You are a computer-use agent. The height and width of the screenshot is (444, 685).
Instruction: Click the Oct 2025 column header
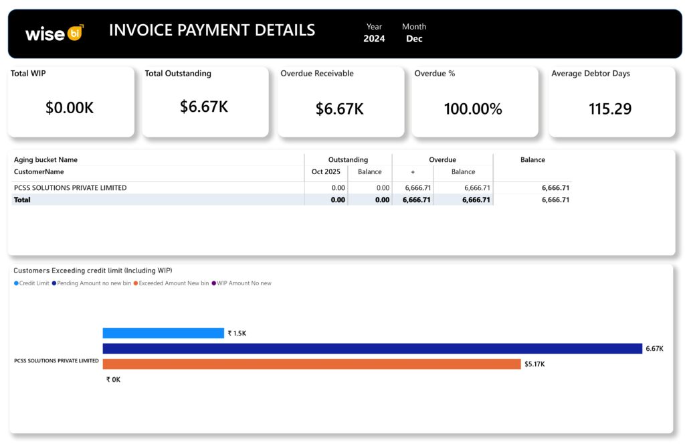point(326,172)
